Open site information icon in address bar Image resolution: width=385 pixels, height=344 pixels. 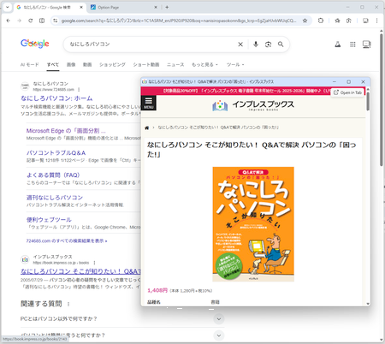pos(56,21)
